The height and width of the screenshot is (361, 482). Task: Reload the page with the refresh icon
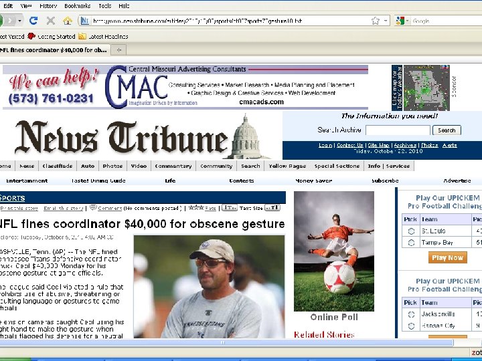33,21
